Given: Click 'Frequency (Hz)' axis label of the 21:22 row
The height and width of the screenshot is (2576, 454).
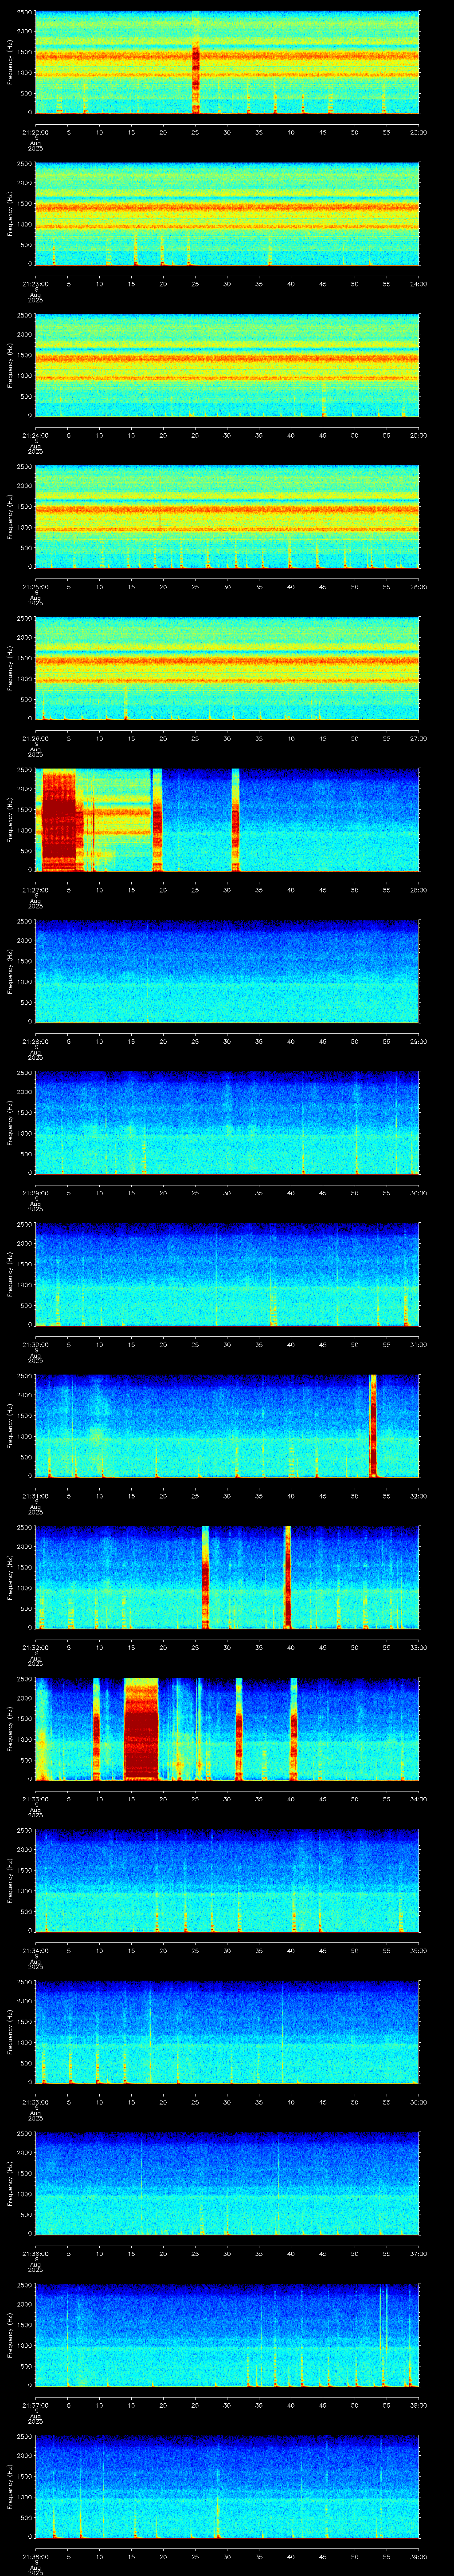Looking at the screenshot, I should click(x=10, y=63).
